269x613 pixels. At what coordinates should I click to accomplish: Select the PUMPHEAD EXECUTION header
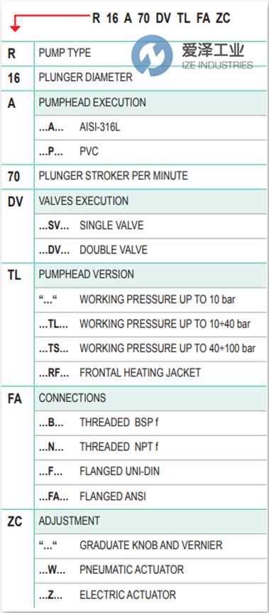pos(150,103)
